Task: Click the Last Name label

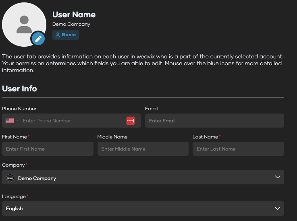Action: (206, 137)
